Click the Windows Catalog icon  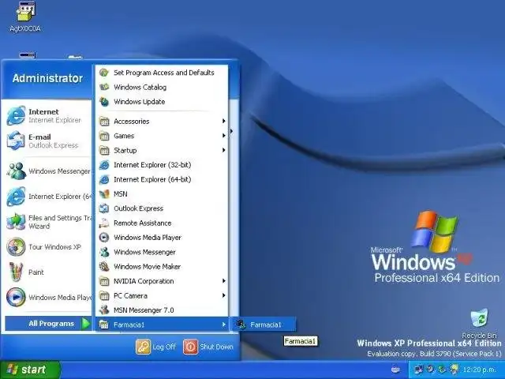[104, 87]
